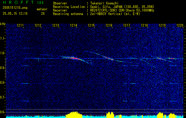
Task: Click the 0.6 kHz frequency label
Action: click(3, 112)
